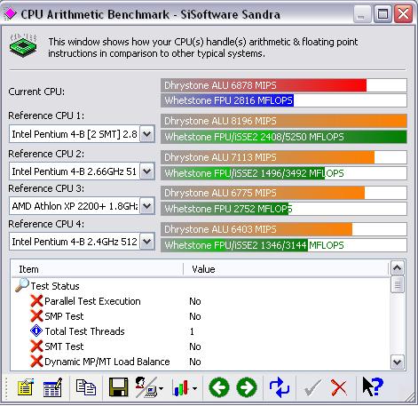
Task: Click red X icon beside SMT Test
Action: pyautogui.click(x=36, y=346)
